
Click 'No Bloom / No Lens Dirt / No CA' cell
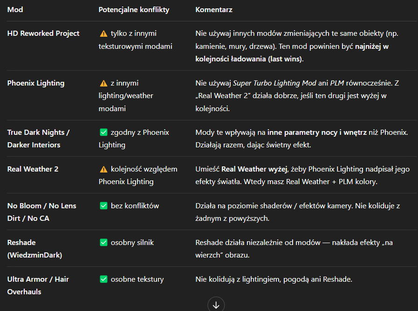point(41,212)
